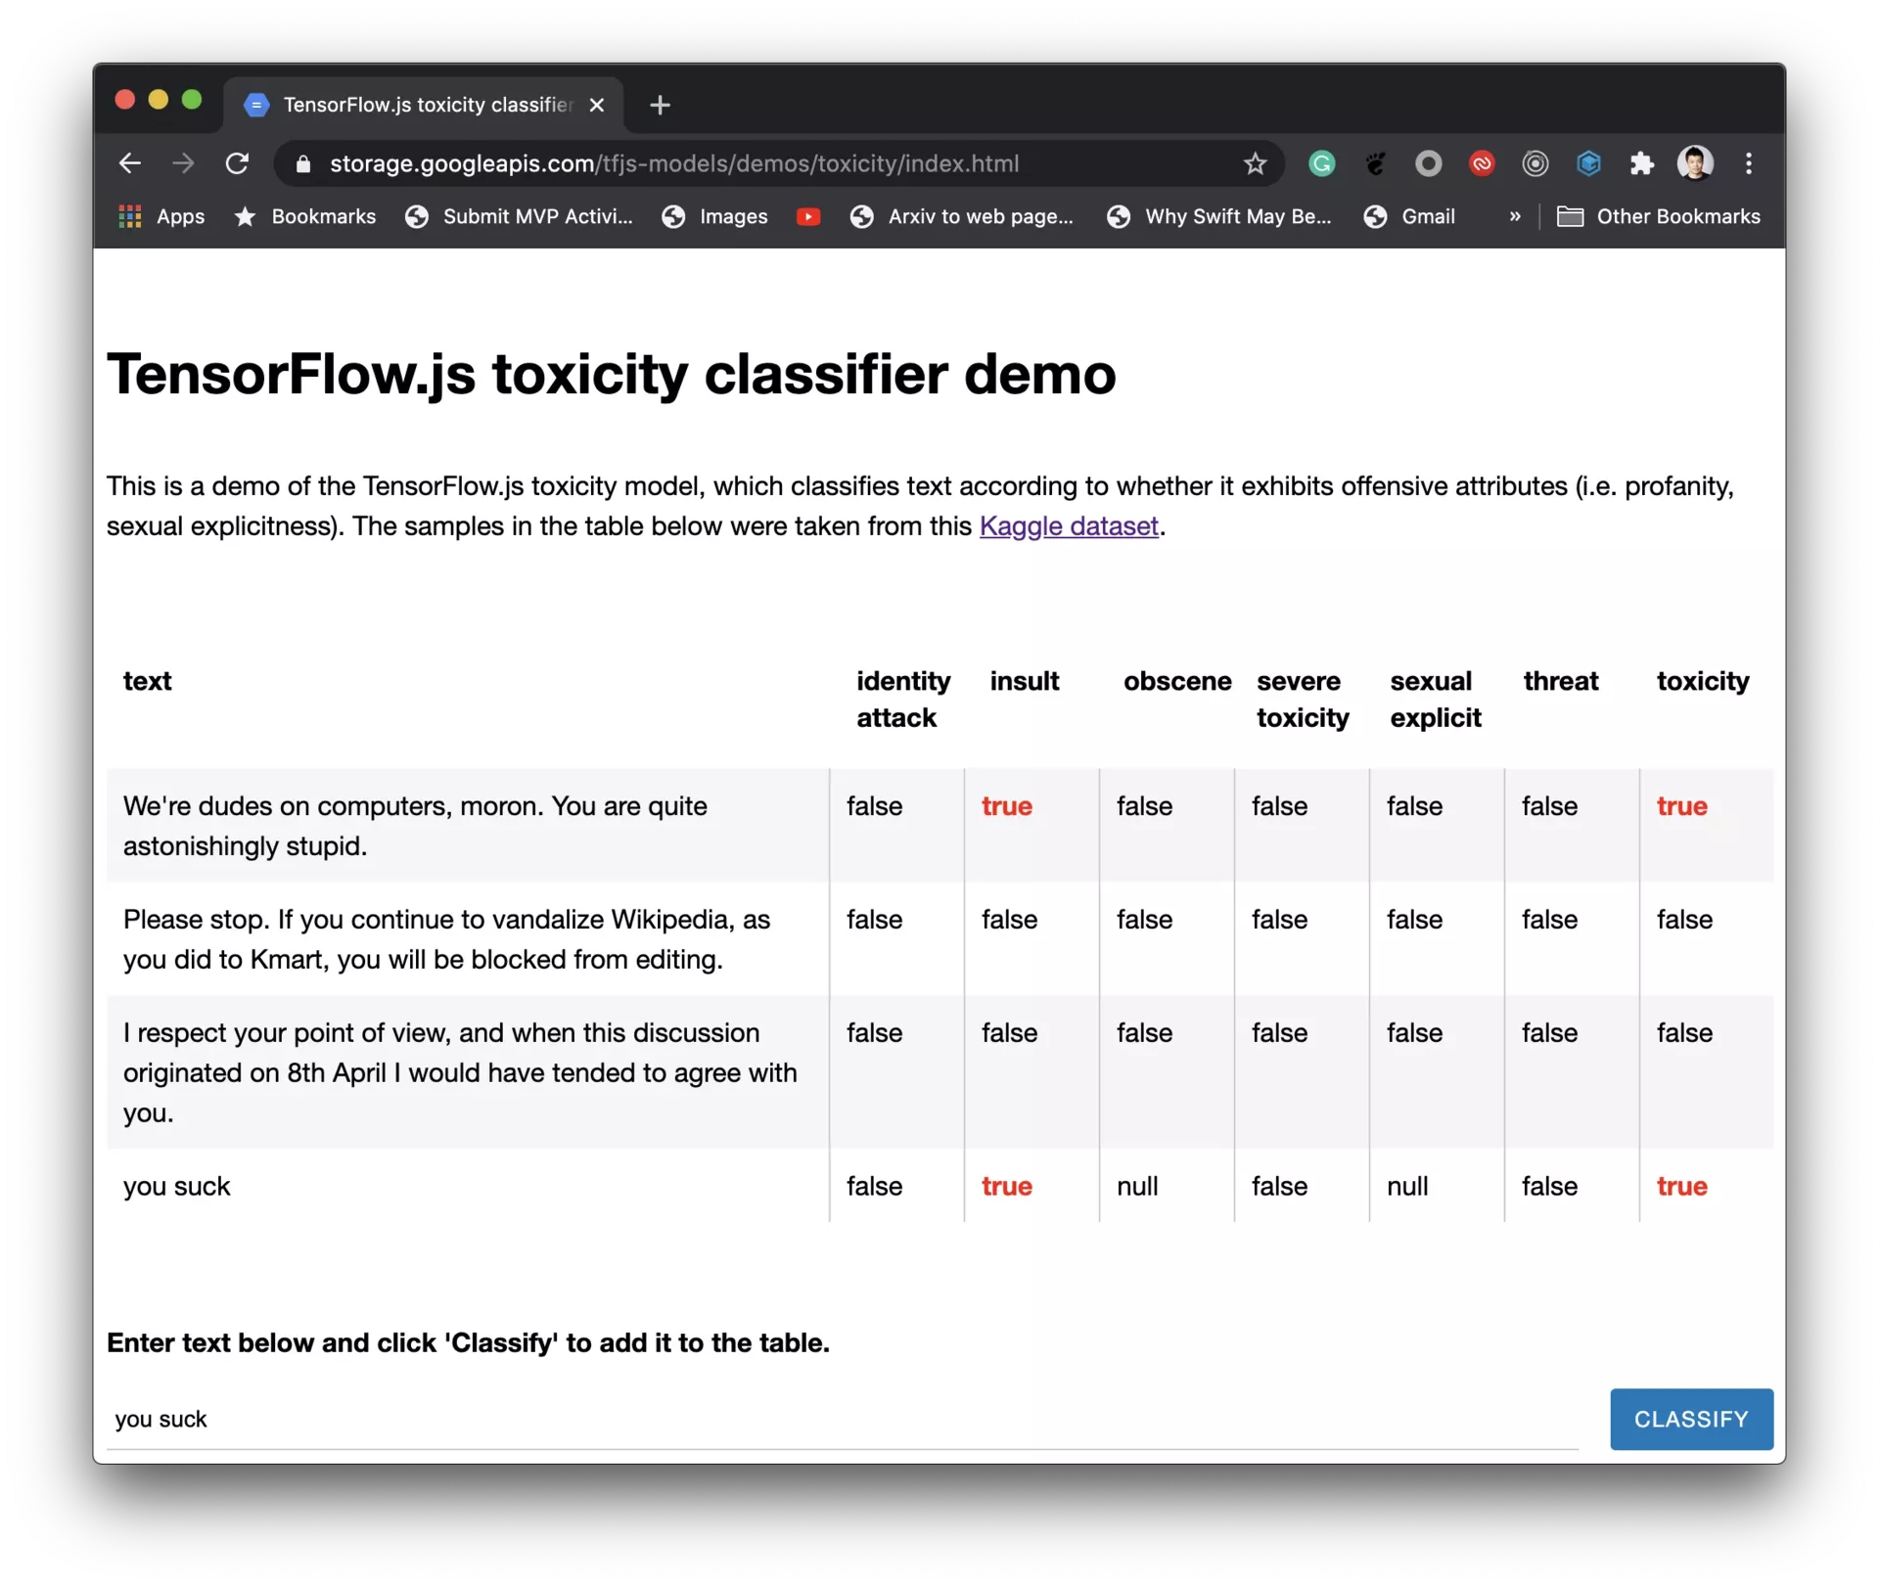Click the user profile avatar
This screenshot has height=1587, width=1879.
1694,163
